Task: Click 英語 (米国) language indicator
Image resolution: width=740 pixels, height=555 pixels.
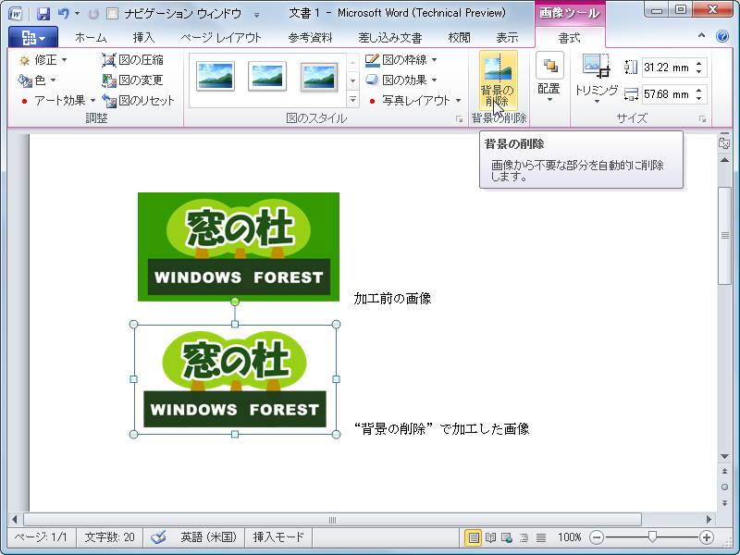Action: (209, 537)
